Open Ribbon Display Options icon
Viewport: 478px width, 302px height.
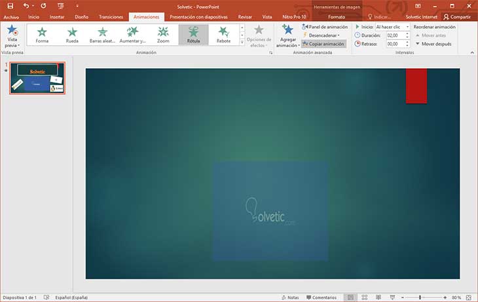[x=418, y=6]
